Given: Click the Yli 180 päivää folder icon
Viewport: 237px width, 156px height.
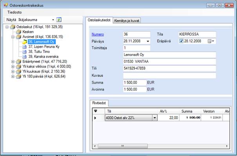Looking at the screenshot, I should [18, 76].
